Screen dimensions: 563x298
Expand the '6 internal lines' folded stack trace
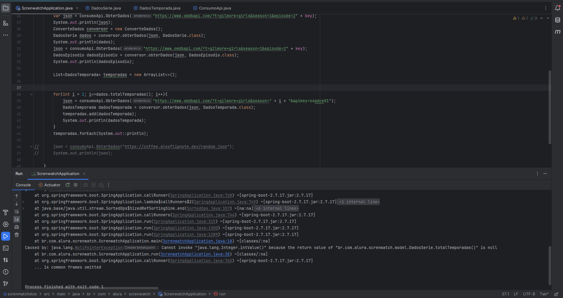pyautogui.click(x=277, y=209)
